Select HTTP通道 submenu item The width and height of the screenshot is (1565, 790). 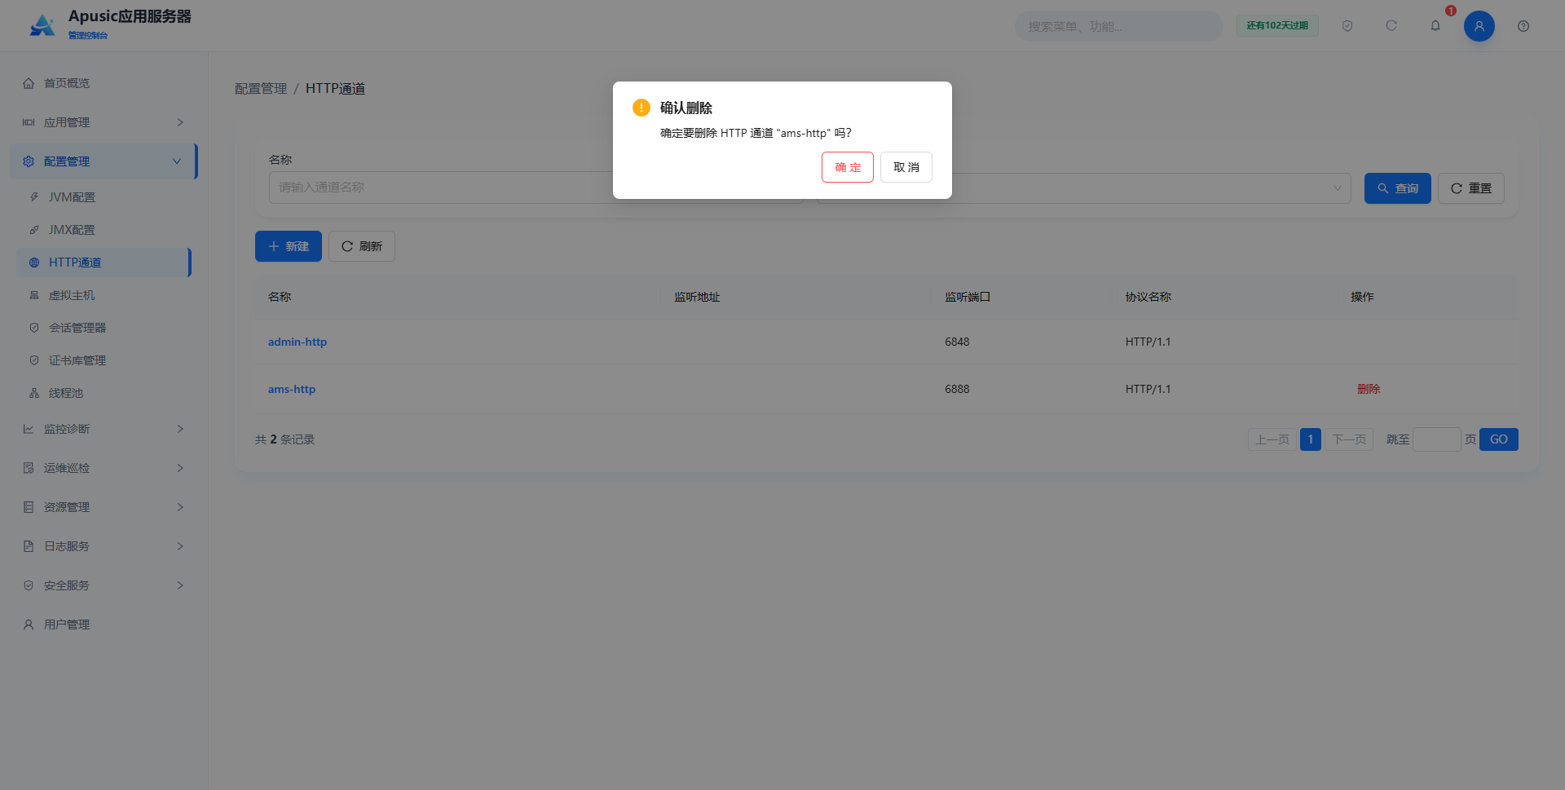(104, 263)
